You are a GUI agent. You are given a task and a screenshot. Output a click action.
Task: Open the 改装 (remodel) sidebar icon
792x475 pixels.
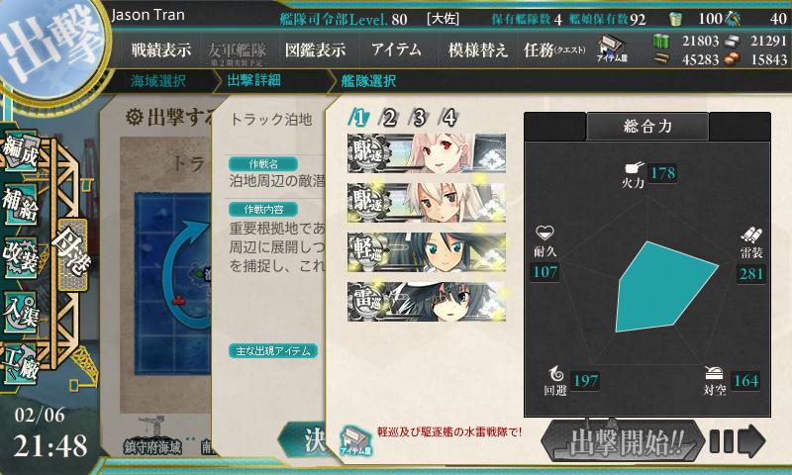21,258
